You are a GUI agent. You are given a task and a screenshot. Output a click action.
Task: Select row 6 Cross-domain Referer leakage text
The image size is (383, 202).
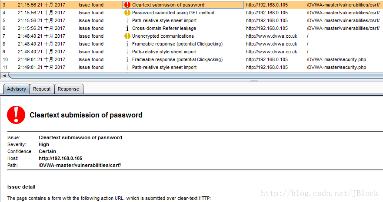coord(164,28)
